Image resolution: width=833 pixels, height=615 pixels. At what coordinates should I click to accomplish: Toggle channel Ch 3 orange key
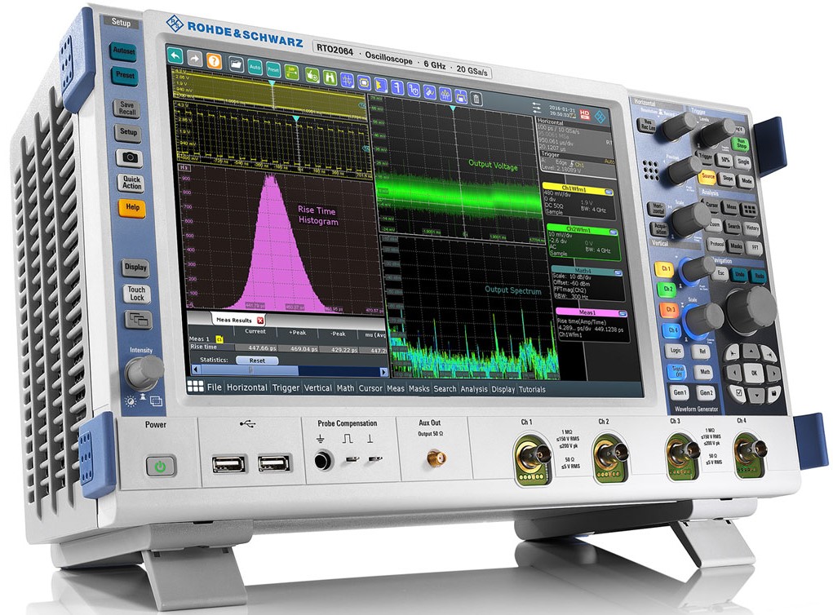[671, 308]
